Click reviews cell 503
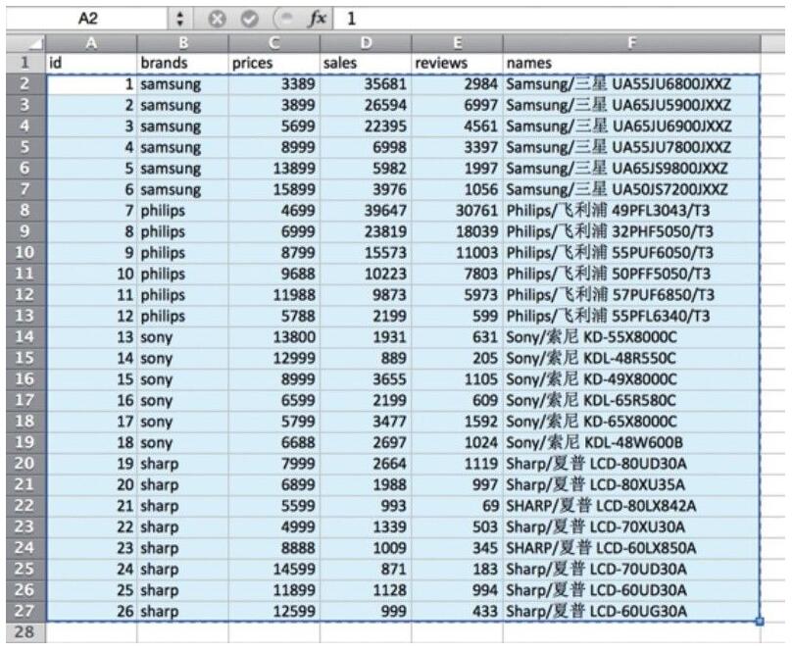The image size is (793, 651). [457, 526]
